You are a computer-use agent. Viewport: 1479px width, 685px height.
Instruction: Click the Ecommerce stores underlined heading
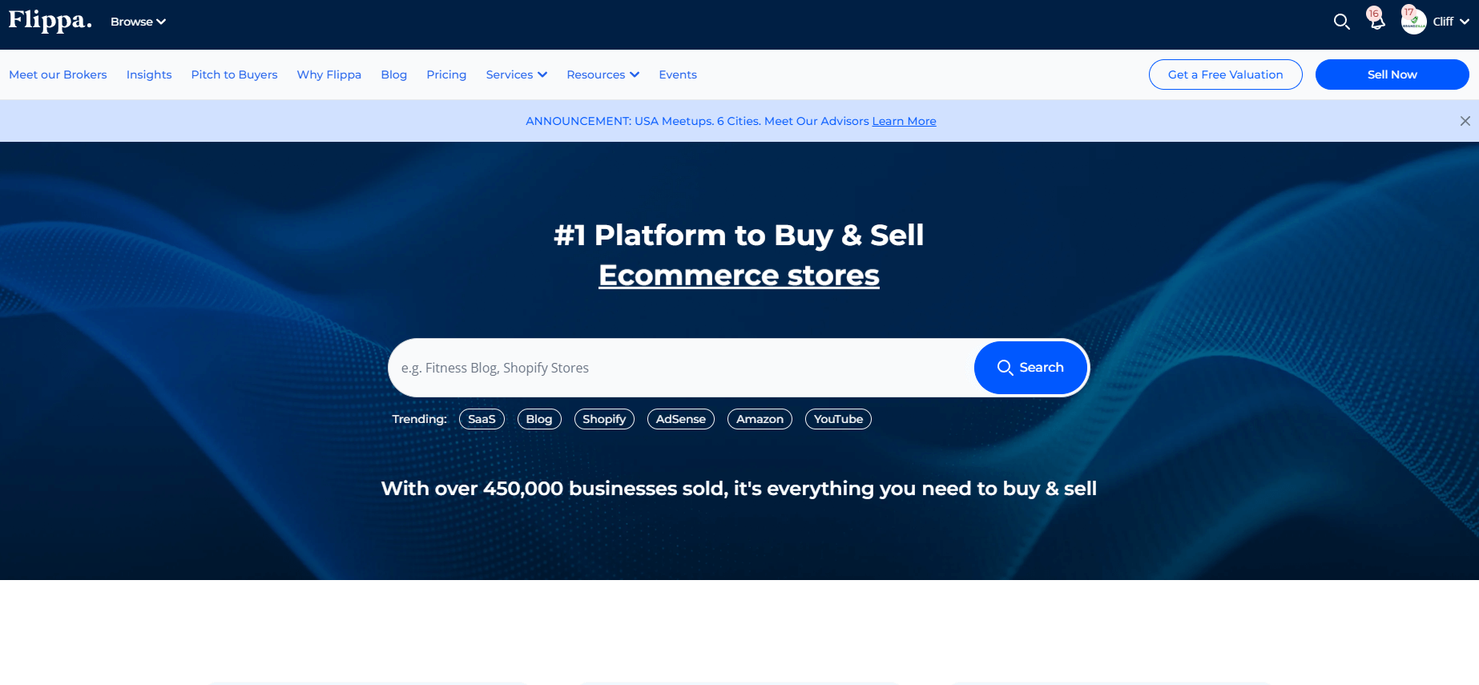[x=739, y=276]
